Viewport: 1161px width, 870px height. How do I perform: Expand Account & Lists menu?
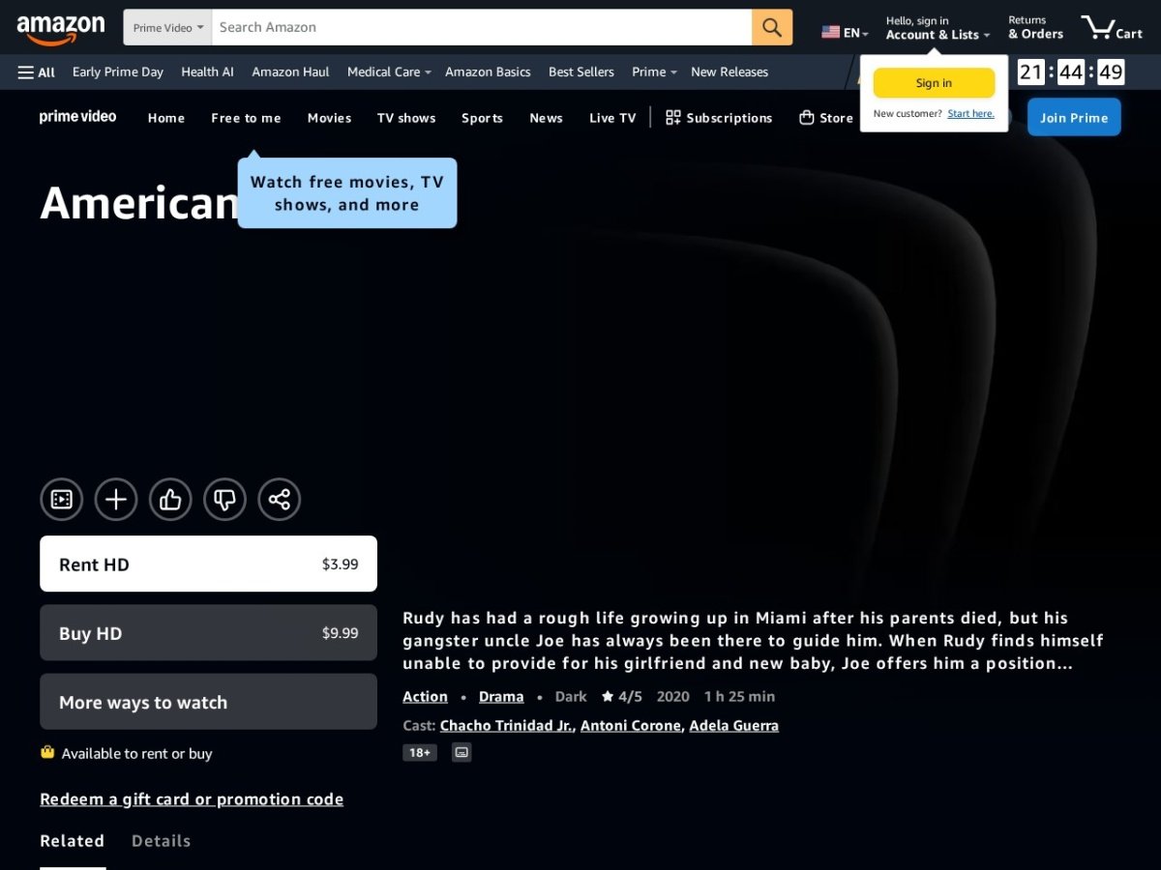[x=938, y=28]
